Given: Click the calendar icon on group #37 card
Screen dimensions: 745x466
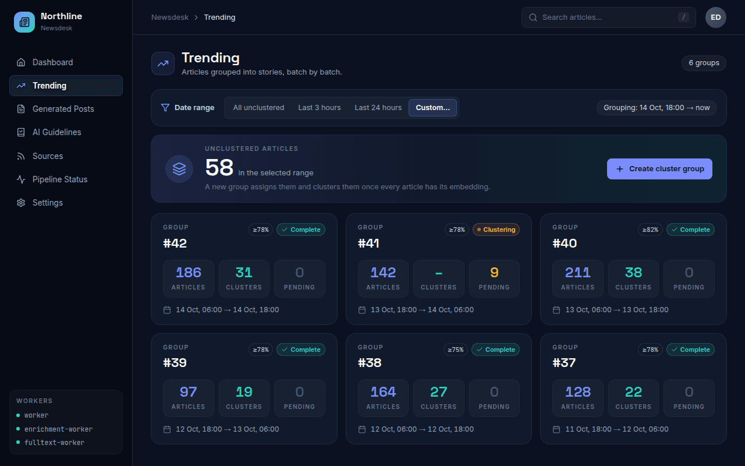Looking at the screenshot, I should 556,429.
